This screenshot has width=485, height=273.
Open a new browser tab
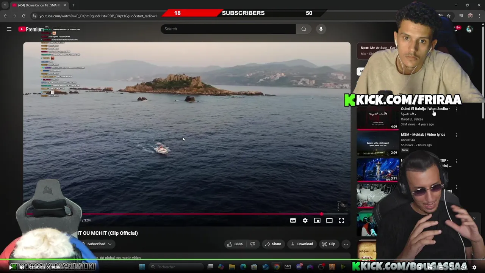(x=74, y=5)
